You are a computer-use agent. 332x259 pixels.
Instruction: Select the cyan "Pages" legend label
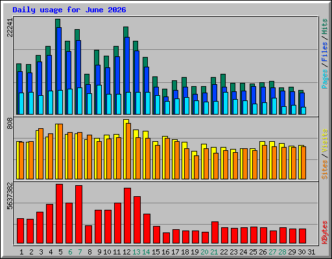325,79
